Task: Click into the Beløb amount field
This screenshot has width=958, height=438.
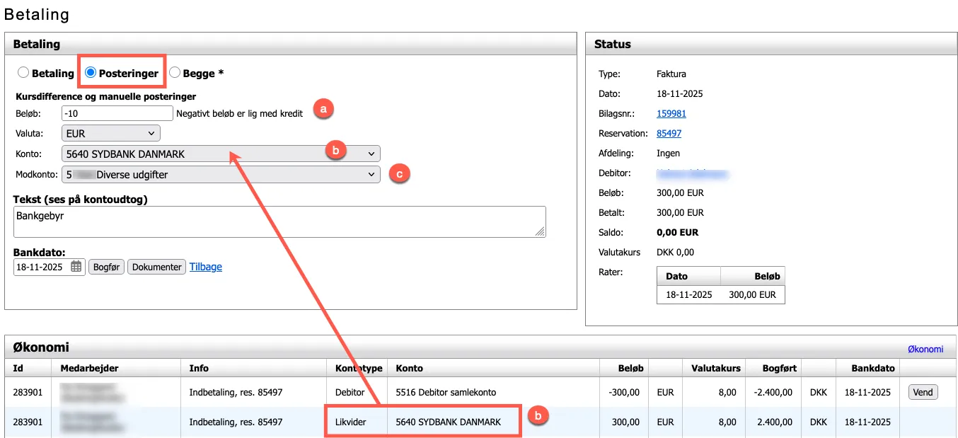Action: click(x=117, y=113)
